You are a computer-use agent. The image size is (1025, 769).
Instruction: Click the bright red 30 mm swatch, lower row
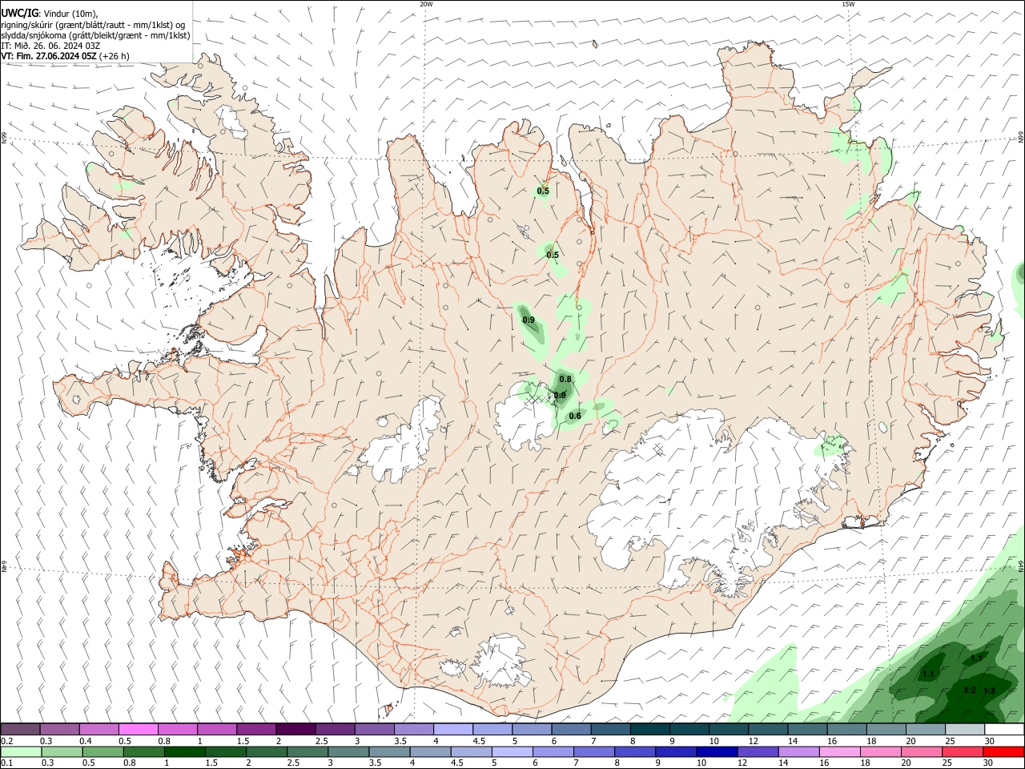coord(1003,751)
